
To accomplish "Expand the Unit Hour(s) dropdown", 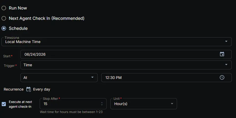I will [144, 104].
